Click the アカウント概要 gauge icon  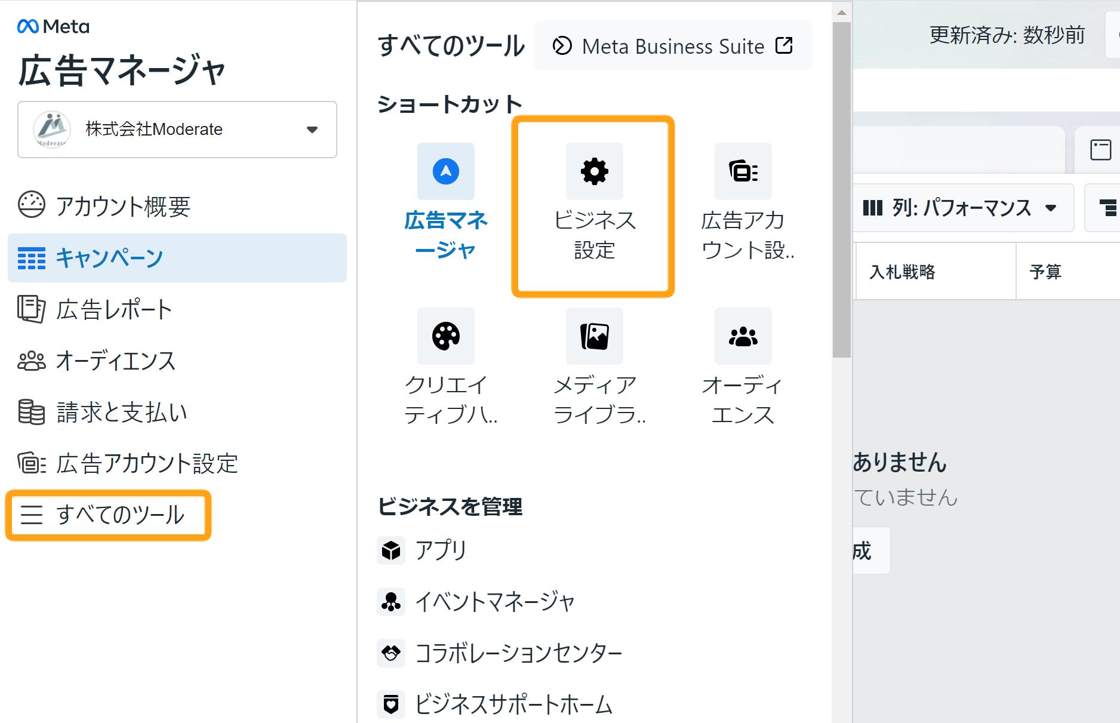point(32,205)
